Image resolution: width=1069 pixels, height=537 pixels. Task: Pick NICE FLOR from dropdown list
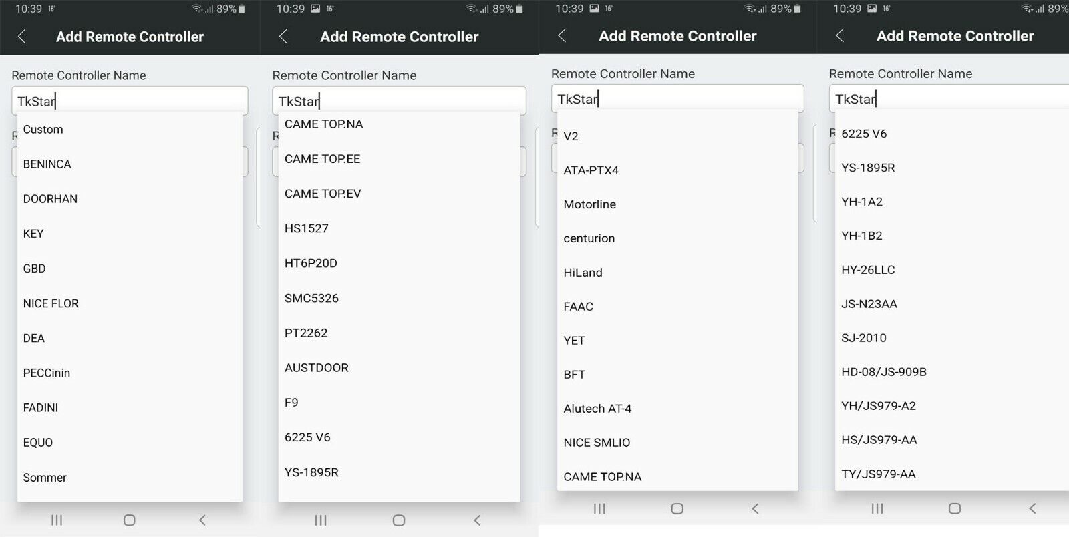[130, 303]
